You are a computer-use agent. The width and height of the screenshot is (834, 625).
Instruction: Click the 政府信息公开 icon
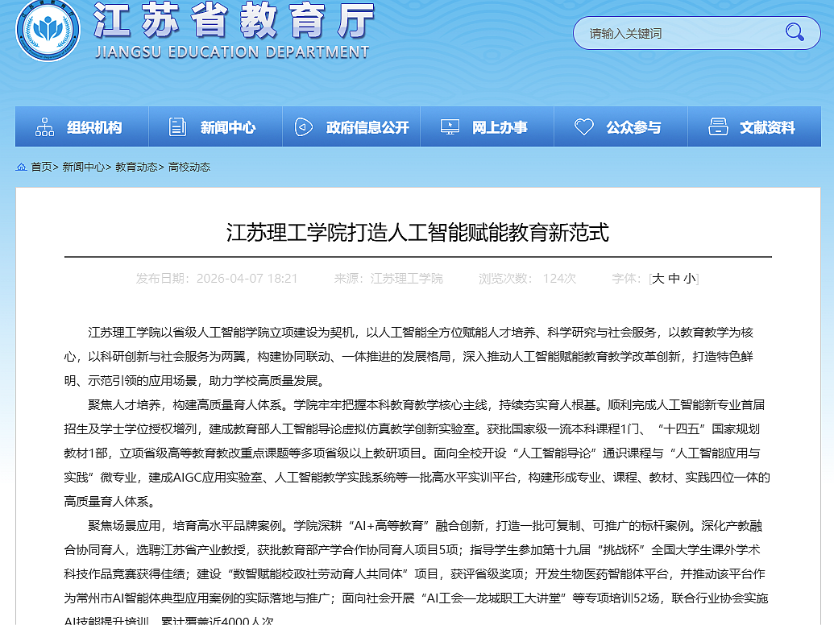click(304, 127)
